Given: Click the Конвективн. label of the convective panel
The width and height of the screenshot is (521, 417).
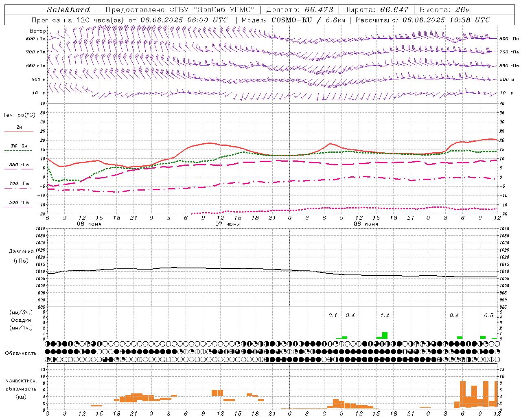Looking at the screenshot, I should click(x=21, y=381).
